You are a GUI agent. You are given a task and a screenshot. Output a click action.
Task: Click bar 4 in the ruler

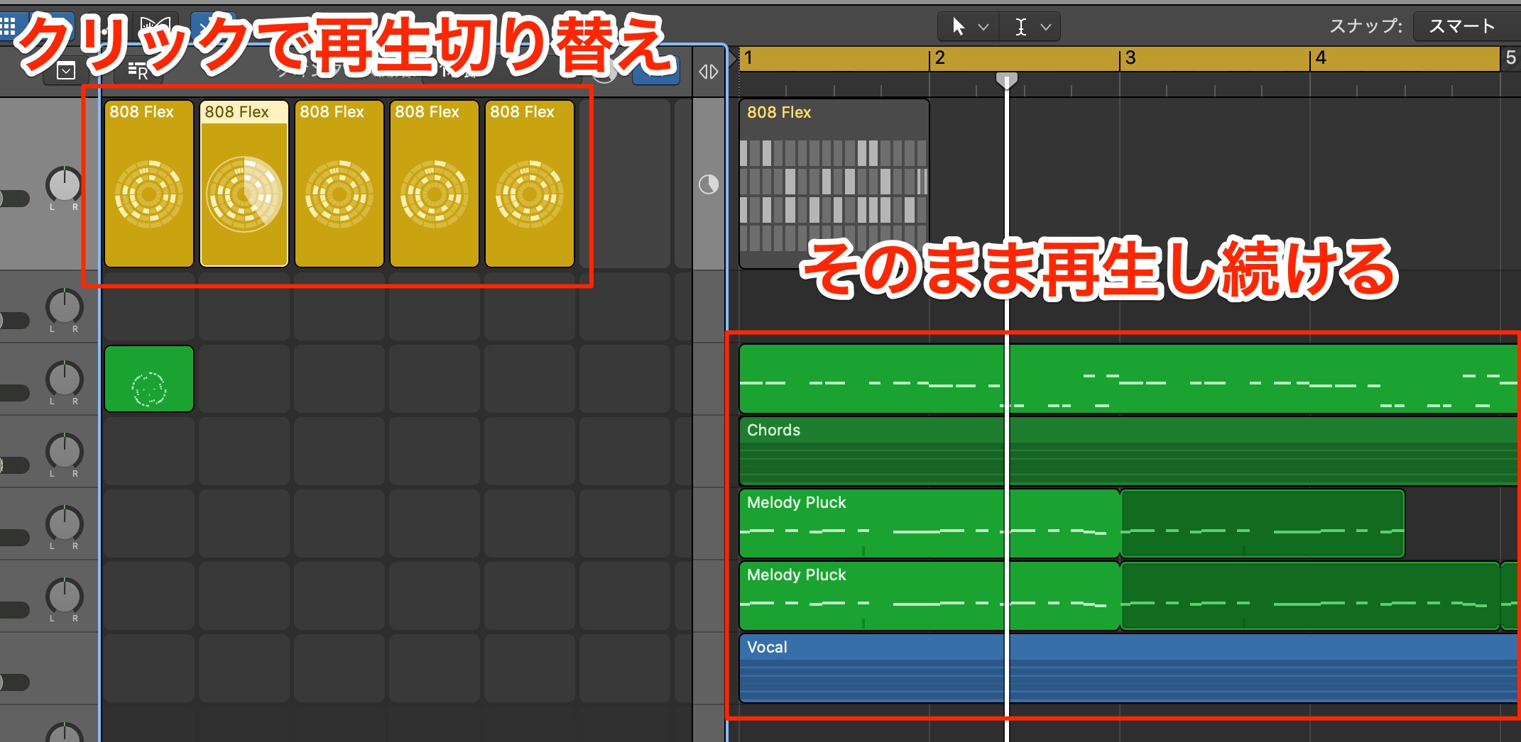(x=1321, y=58)
